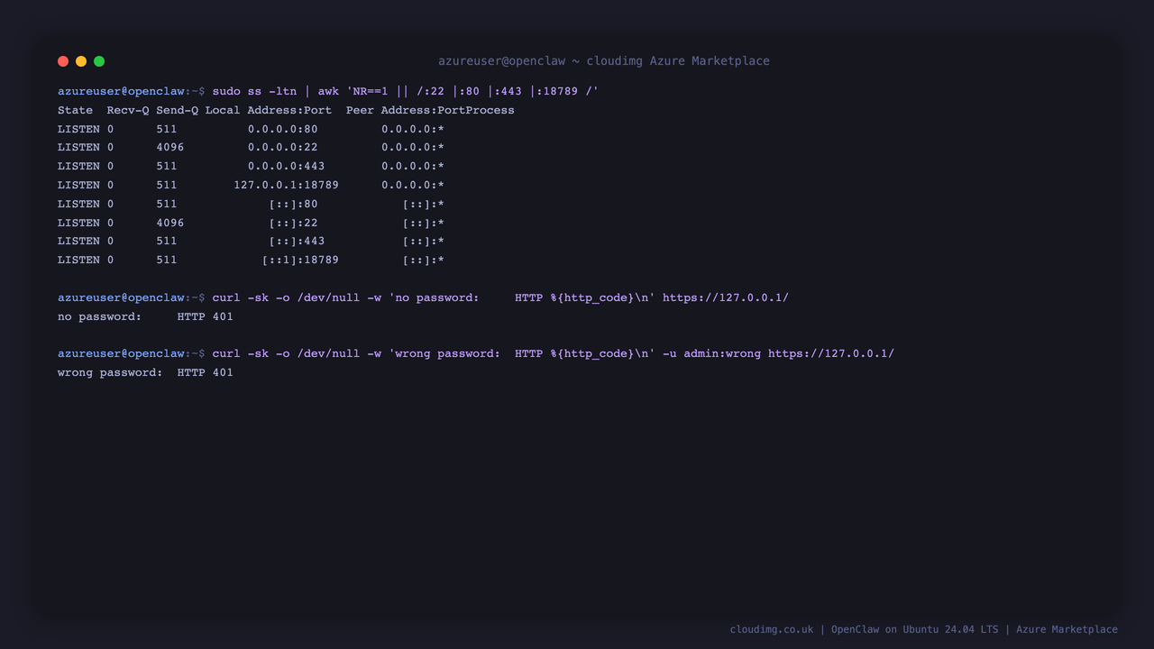Click the admin:wrong curl command line

[x=476, y=353]
